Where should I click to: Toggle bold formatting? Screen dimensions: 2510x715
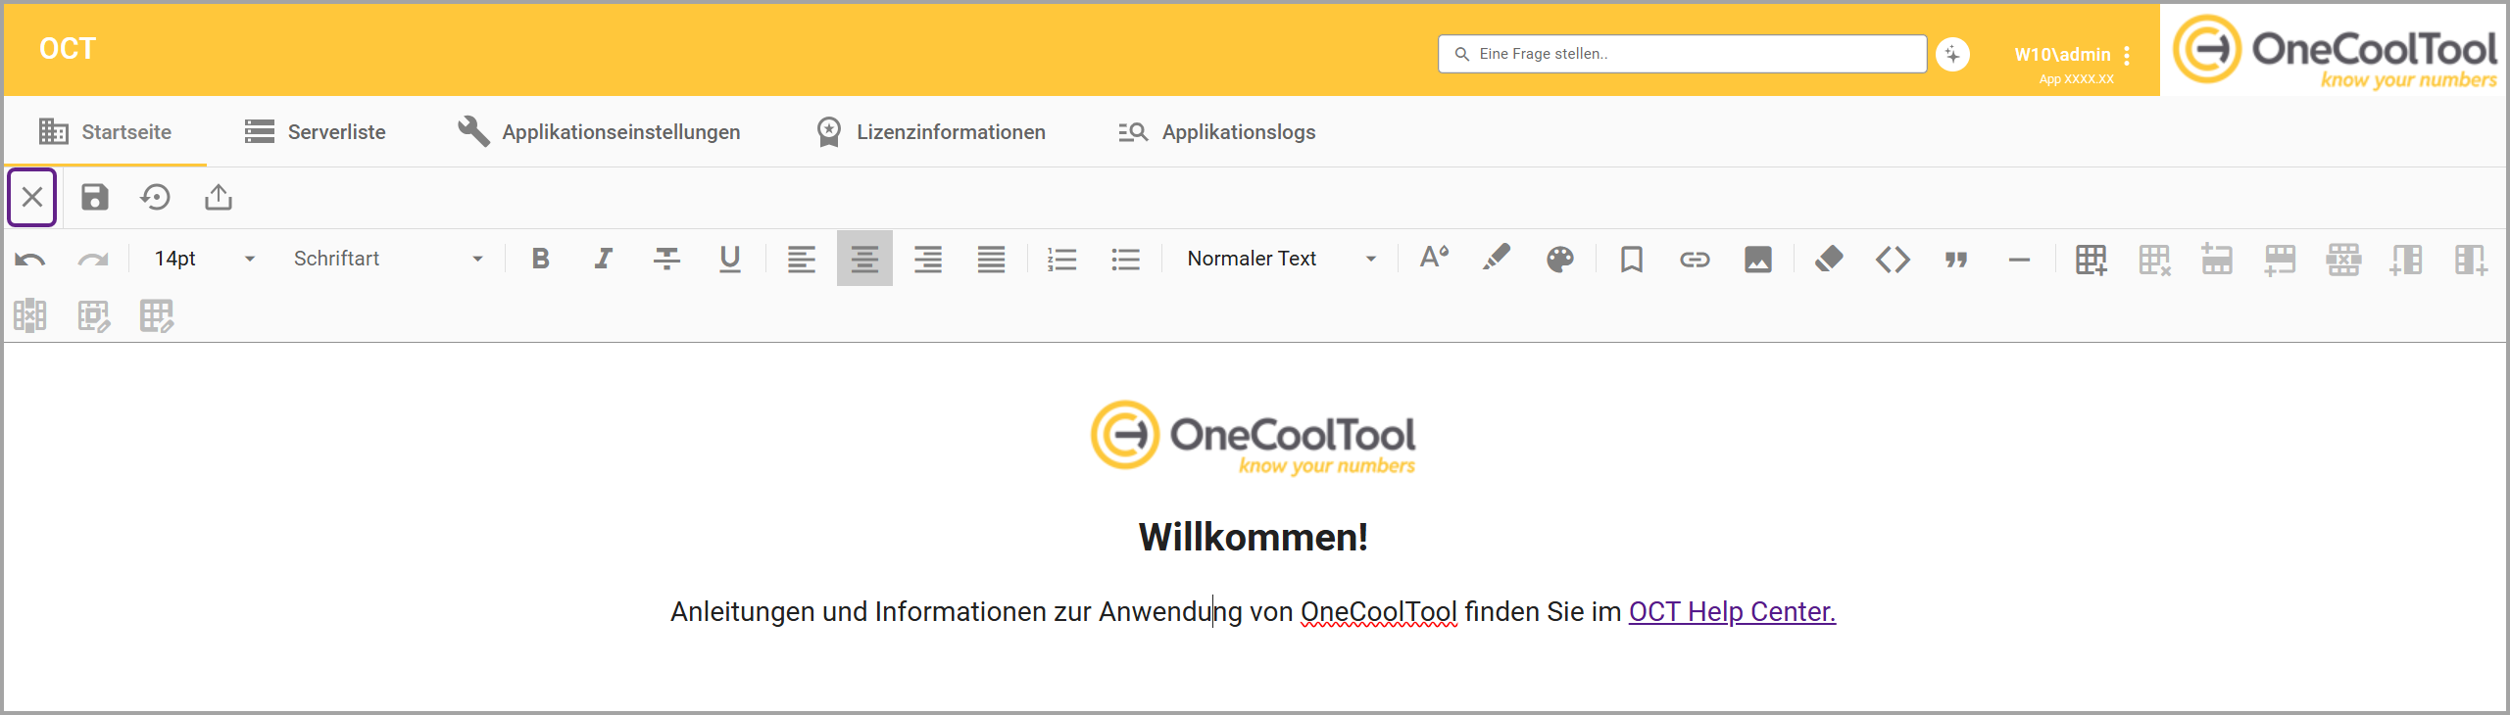point(540,260)
